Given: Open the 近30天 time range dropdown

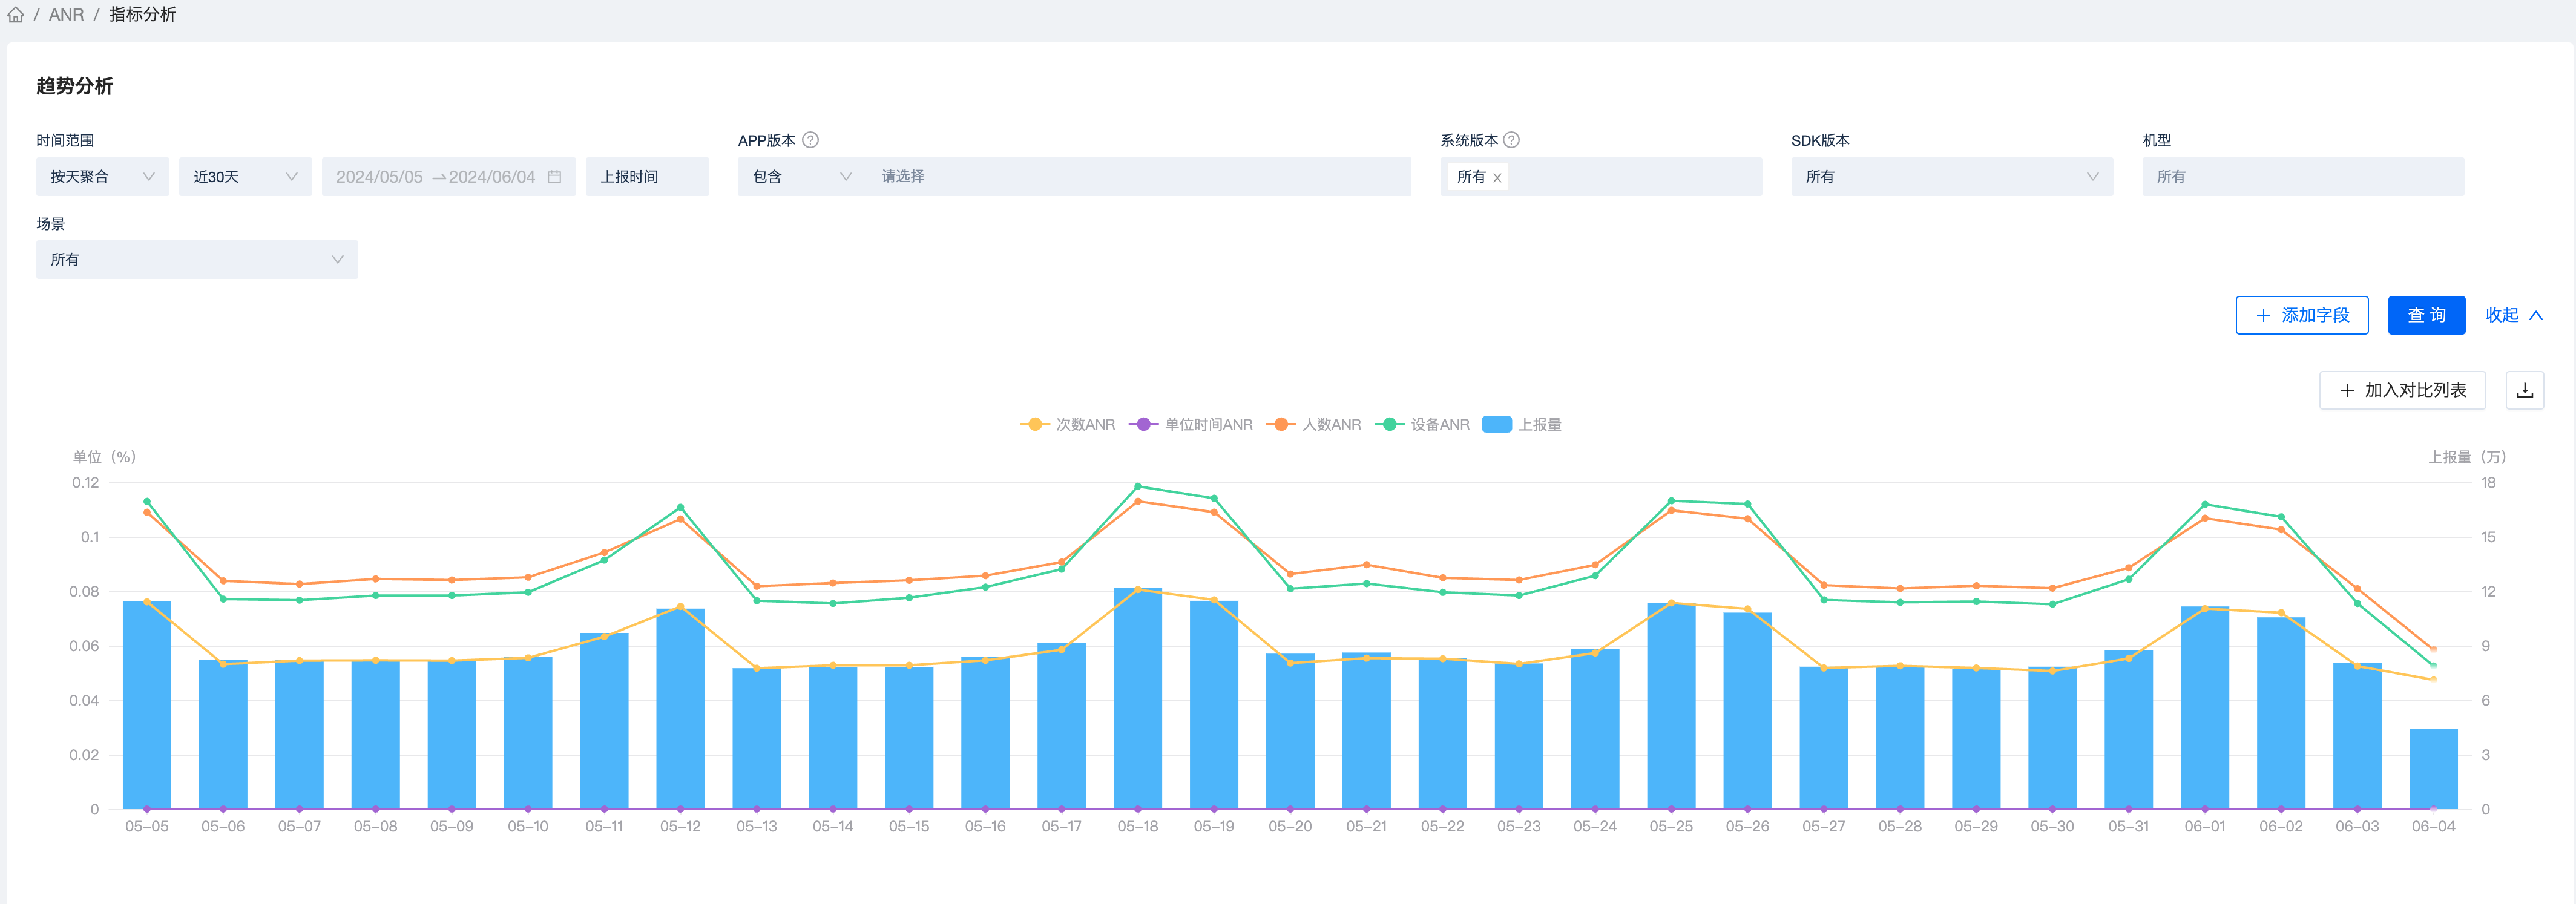Looking at the screenshot, I should click(x=245, y=177).
